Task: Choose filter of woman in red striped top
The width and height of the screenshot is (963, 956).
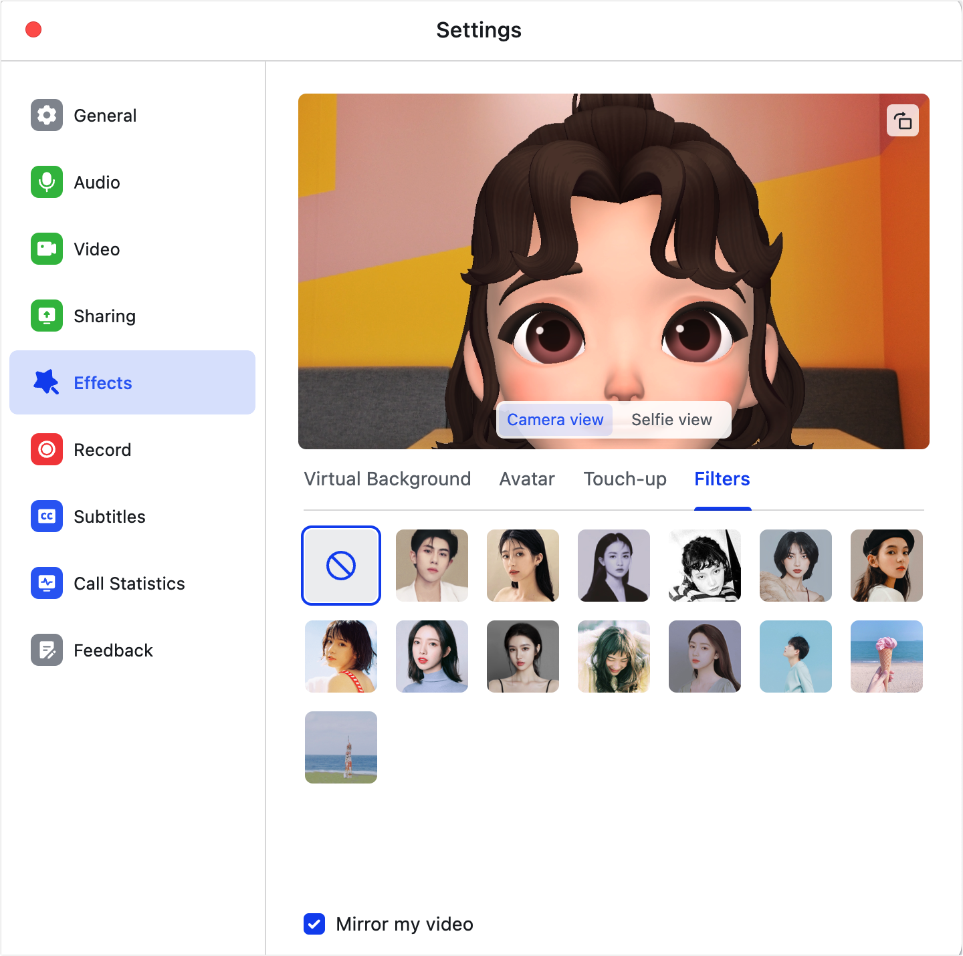Action: [x=341, y=656]
